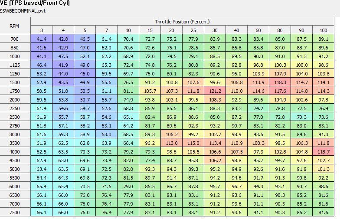Select the 121.2 cell at 1750 RPM
The height and width of the screenshot is (219, 340).
[215, 91]
